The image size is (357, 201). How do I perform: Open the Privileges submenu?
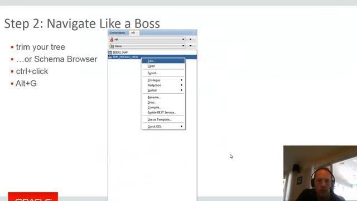click(163, 80)
